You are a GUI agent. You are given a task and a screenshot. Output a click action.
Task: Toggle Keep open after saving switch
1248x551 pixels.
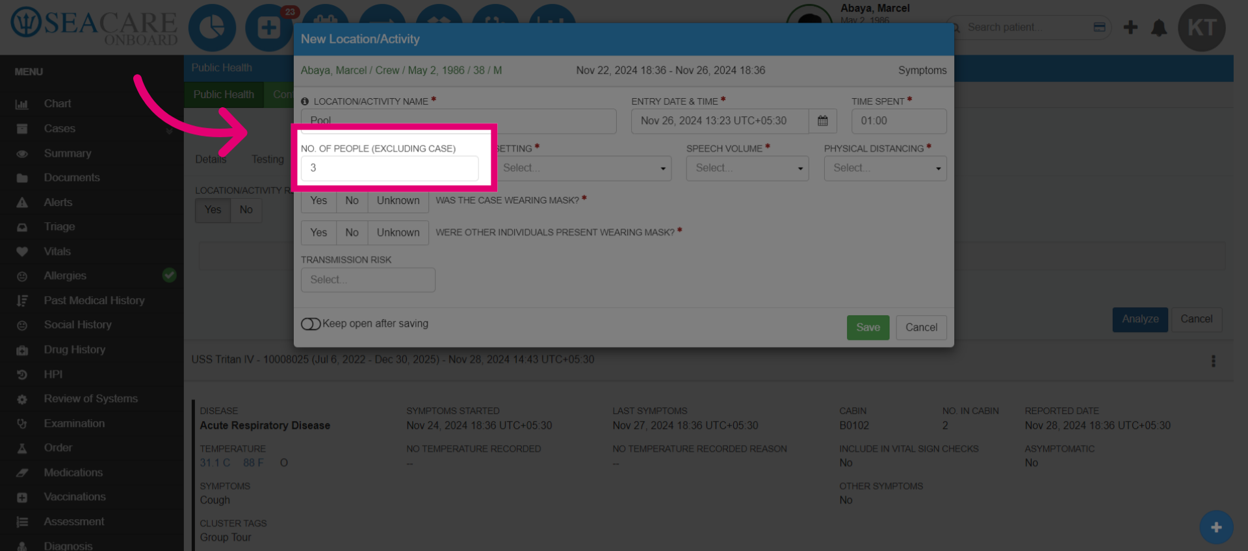(311, 324)
